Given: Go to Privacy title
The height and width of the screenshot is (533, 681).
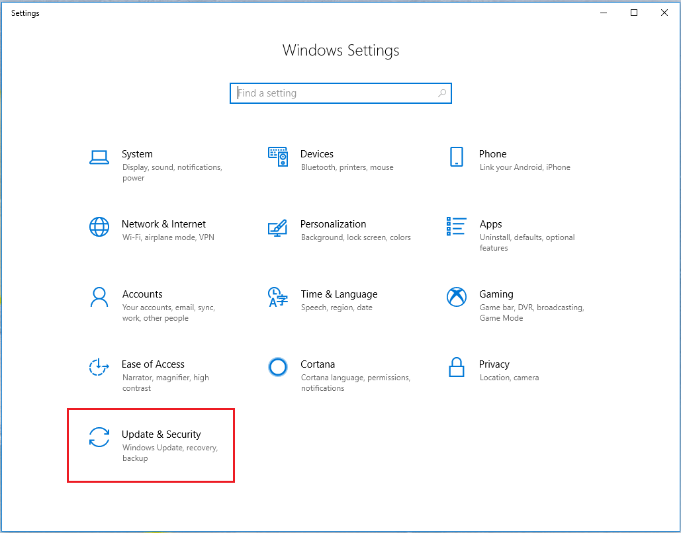Looking at the screenshot, I should pyautogui.click(x=494, y=364).
